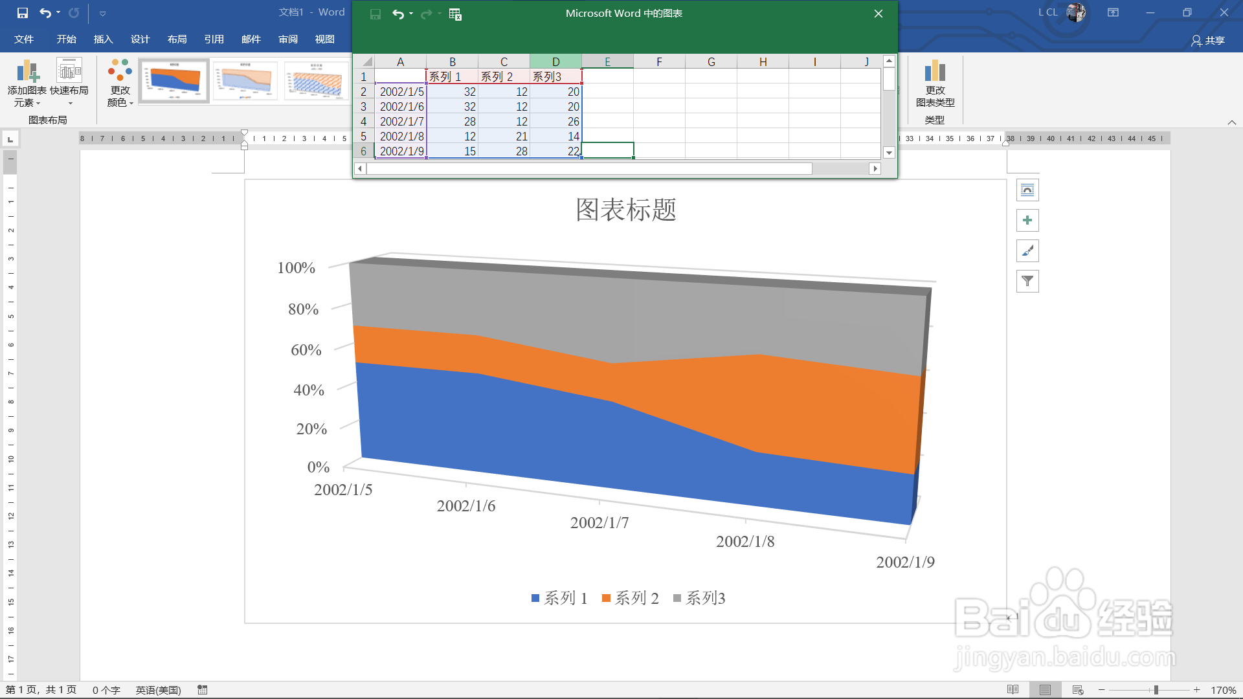
Task: Open the undo history dropdown arrow
Action: pos(58,13)
